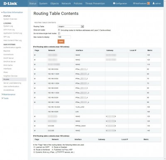Open the IDP Log page
Screen dimensions: 166x160
7,37
